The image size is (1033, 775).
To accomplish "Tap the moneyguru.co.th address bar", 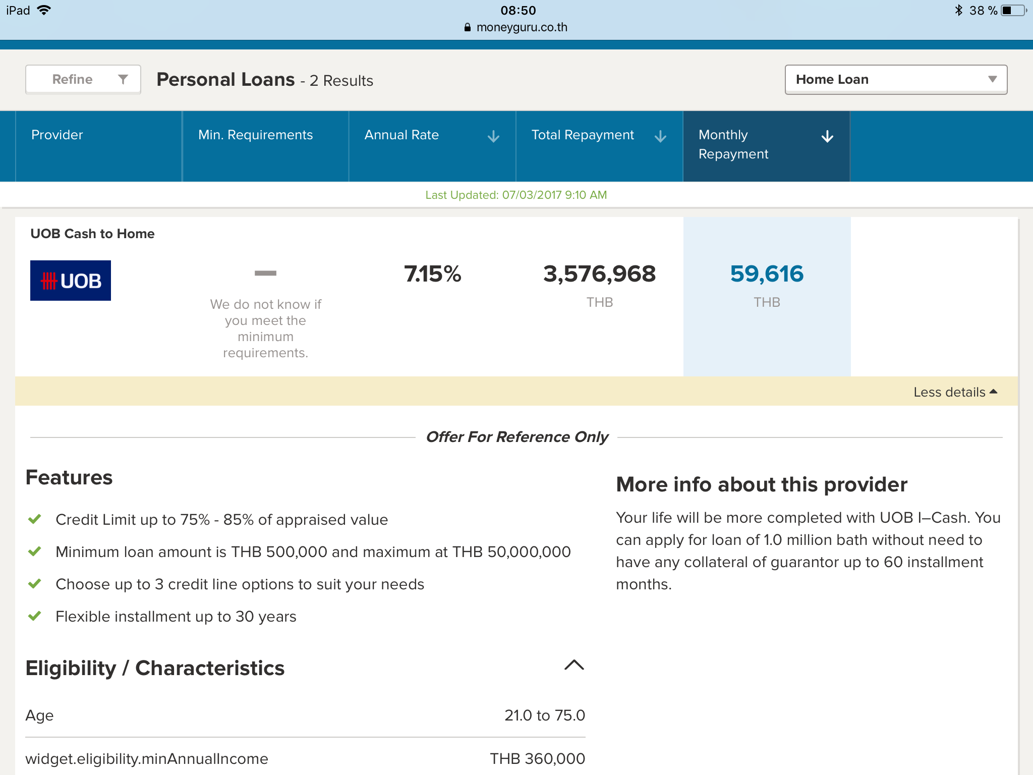I will coord(522,27).
